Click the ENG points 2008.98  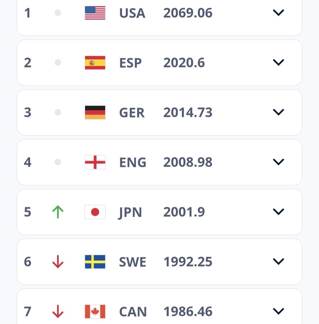(x=188, y=162)
